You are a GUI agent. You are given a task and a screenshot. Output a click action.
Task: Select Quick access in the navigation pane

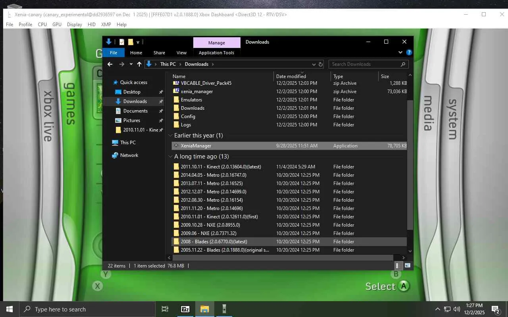[x=134, y=82]
